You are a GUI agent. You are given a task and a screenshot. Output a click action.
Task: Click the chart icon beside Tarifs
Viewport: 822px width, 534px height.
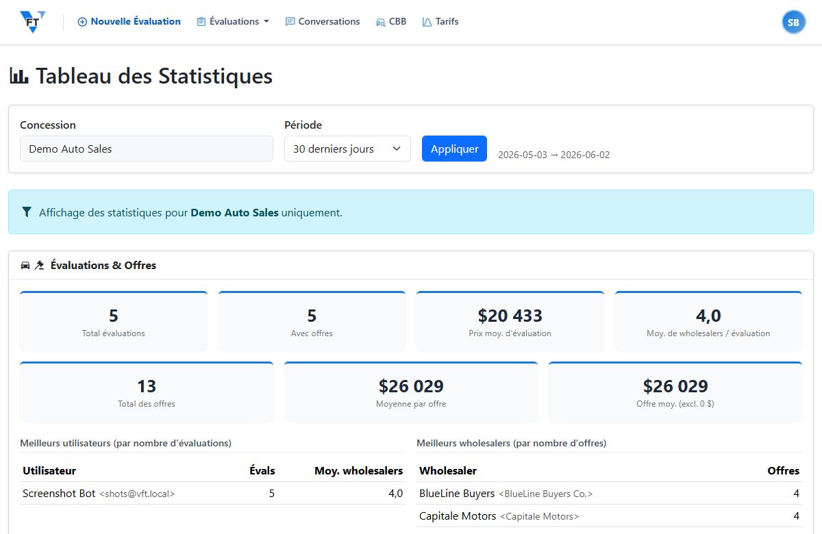click(427, 22)
